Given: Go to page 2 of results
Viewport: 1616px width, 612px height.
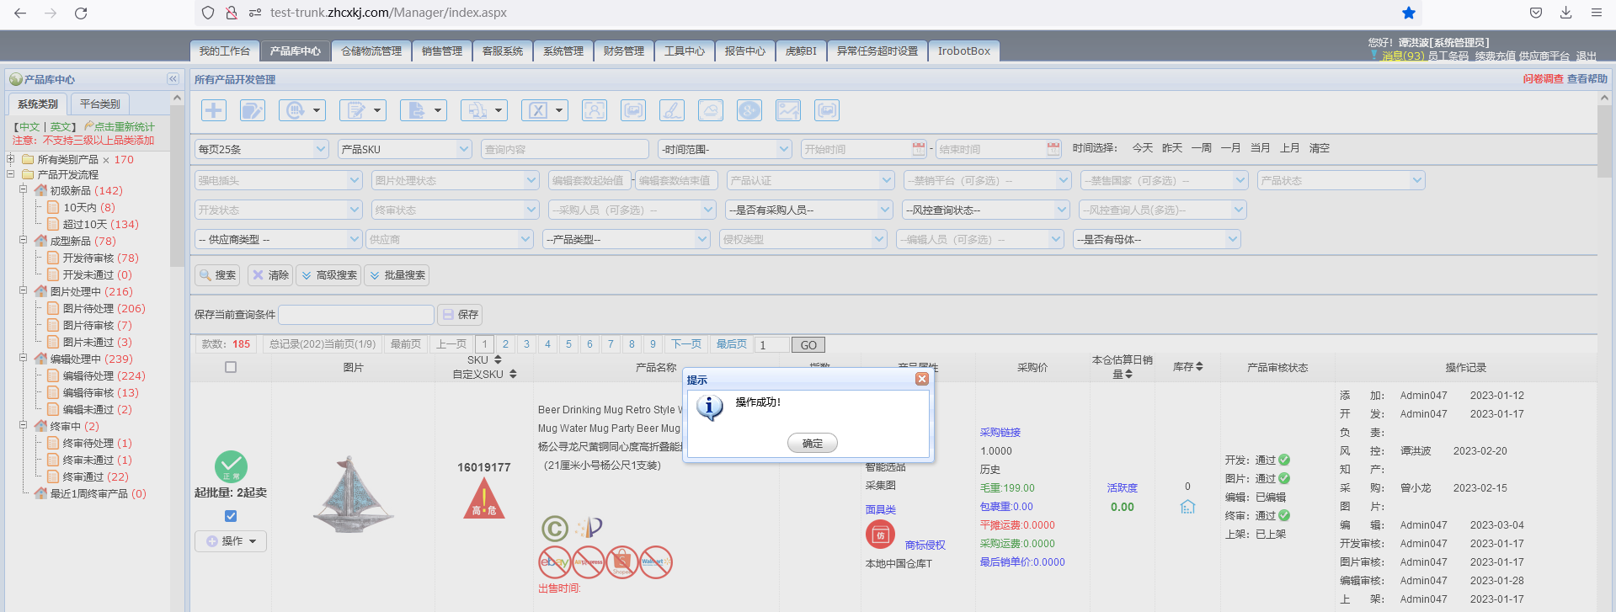Looking at the screenshot, I should click(505, 344).
